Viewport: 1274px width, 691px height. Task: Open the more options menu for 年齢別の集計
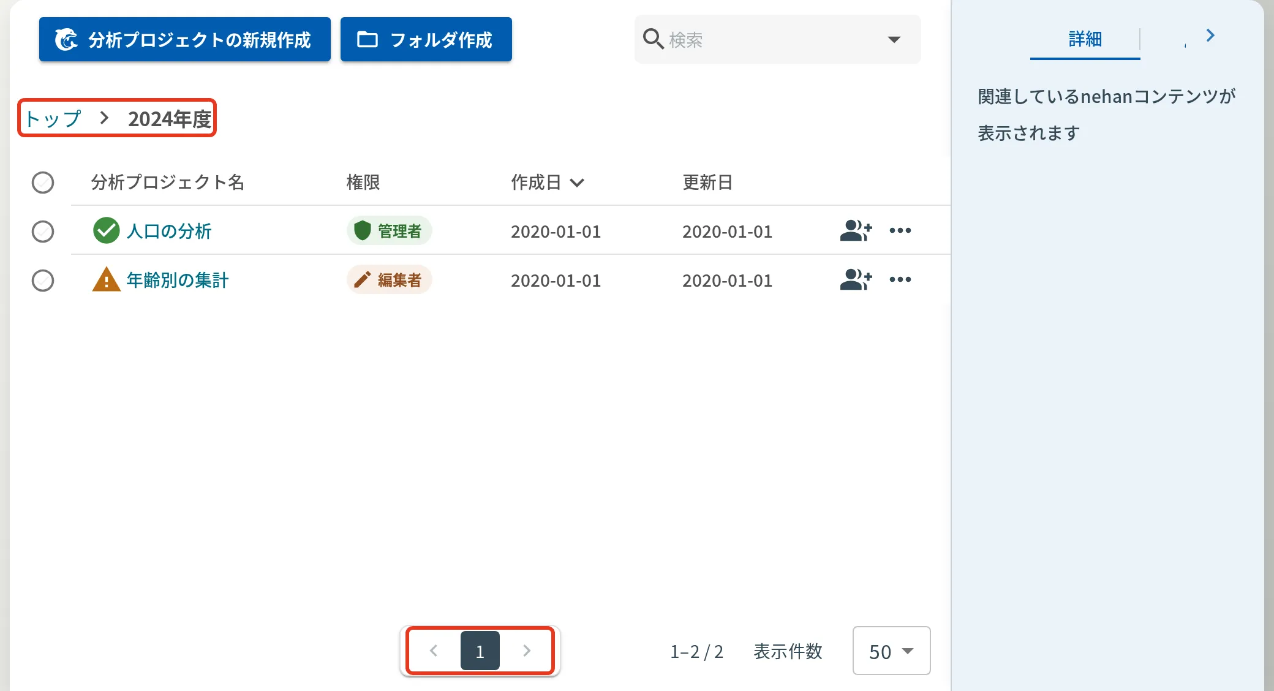900,279
